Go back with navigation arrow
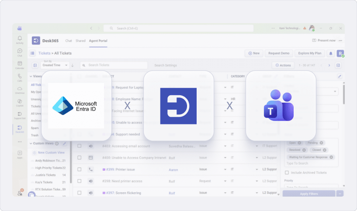This screenshot has height=211, width=357. click(91, 28)
